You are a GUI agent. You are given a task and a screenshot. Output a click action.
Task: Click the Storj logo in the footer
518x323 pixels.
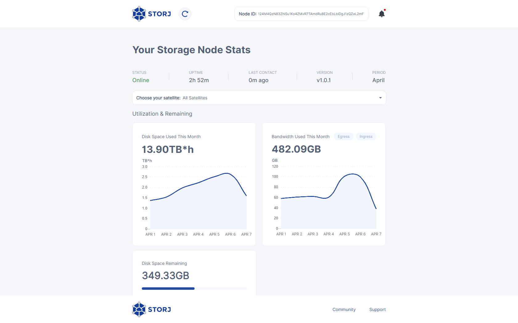[x=151, y=309]
